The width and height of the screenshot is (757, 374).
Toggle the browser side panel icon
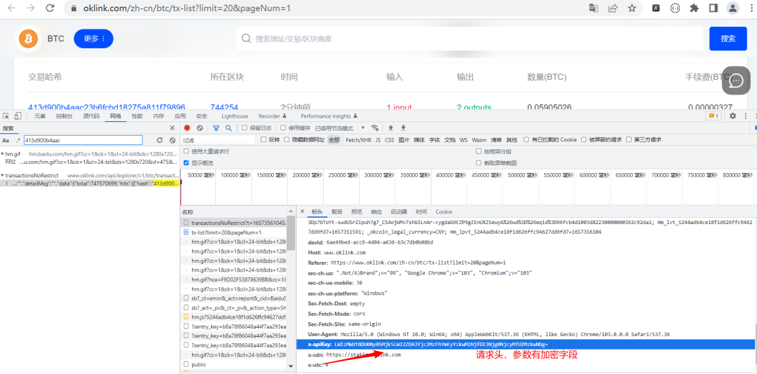[713, 8]
